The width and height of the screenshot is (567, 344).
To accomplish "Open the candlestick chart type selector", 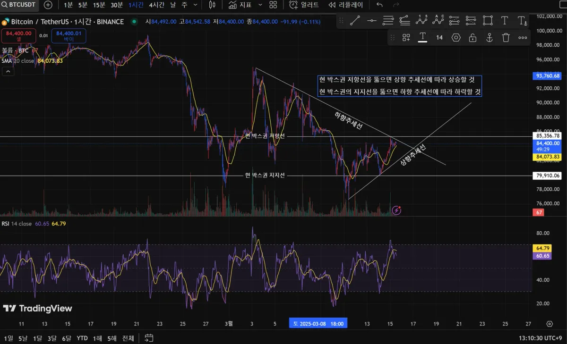I will coord(212,5).
